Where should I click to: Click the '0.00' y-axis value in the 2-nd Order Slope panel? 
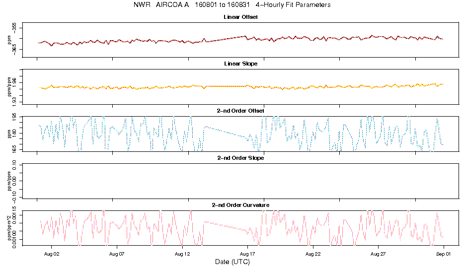[x=14, y=181]
